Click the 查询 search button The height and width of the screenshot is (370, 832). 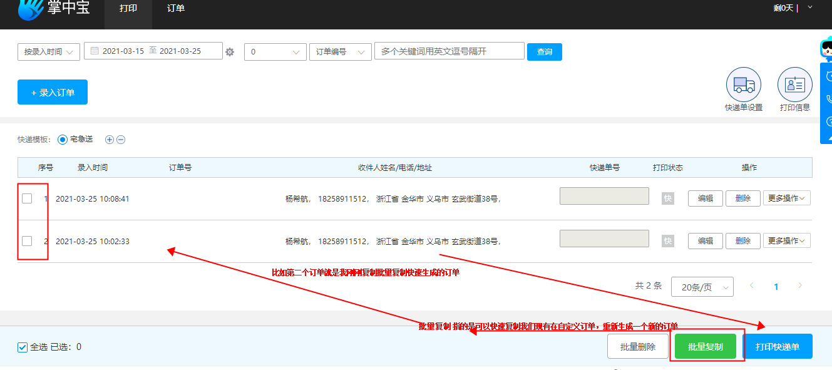click(545, 52)
